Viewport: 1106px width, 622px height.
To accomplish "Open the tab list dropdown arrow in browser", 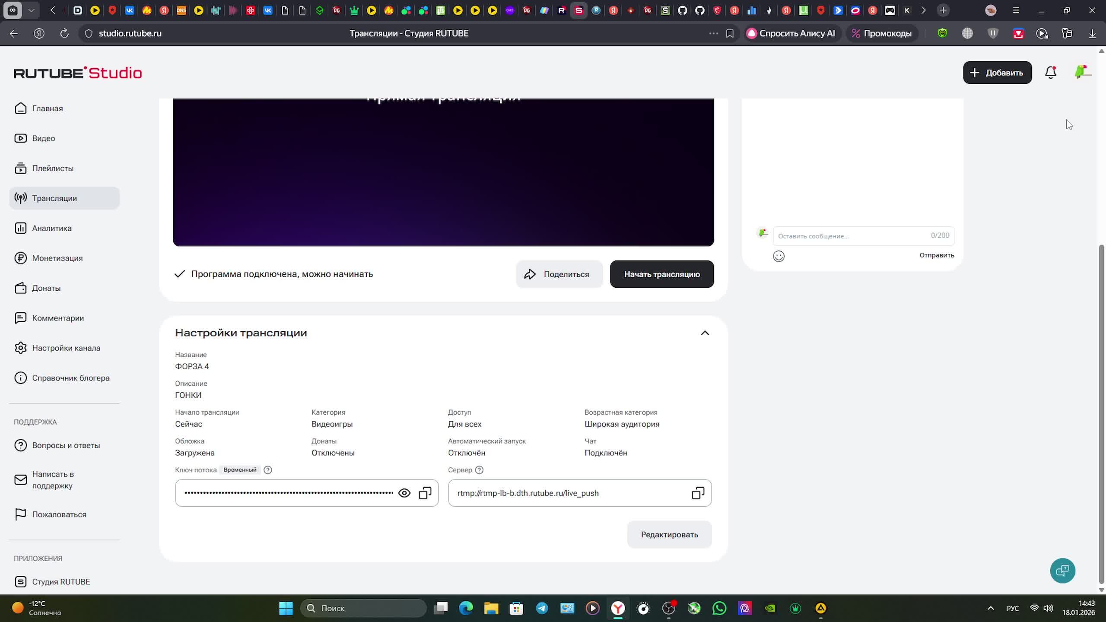I will point(31,10).
